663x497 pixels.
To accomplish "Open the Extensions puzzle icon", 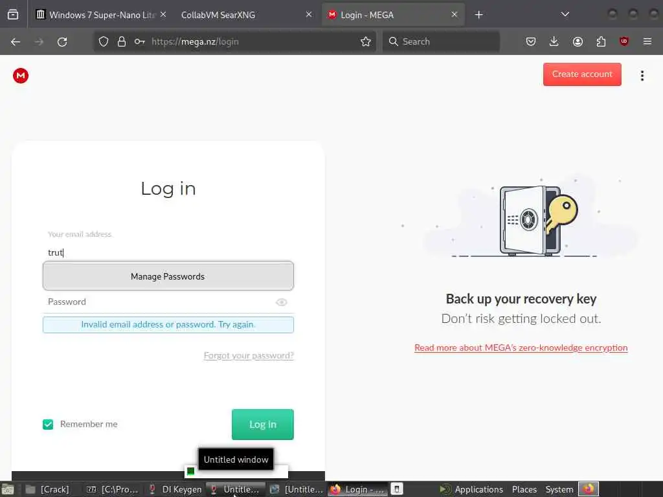I will (x=601, y=41).
